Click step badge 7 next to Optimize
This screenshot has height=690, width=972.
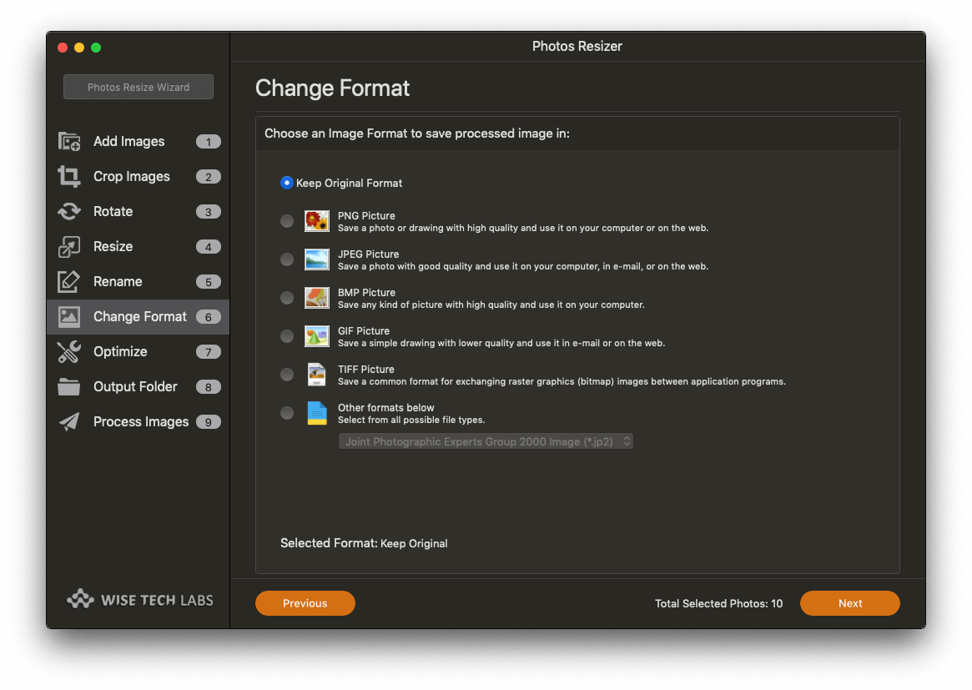pos(209,352)
